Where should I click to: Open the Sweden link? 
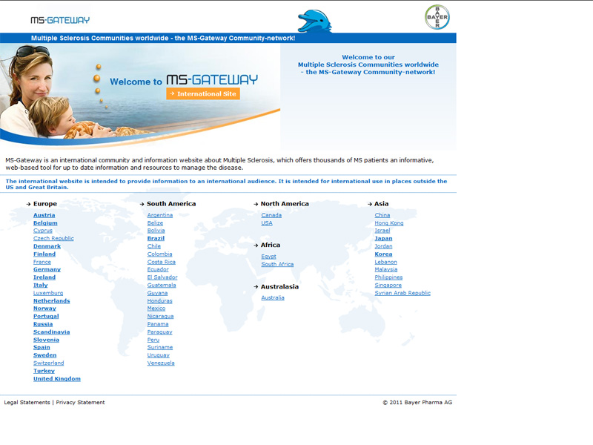pyautogui.click(x=44, y=355)
